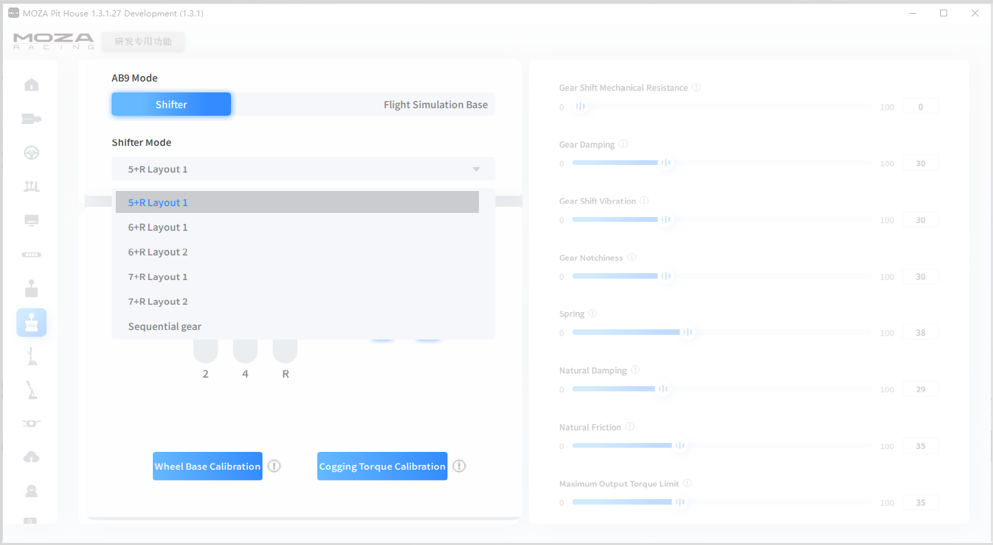Start Cogging Torque Calibration

click(x=382, y=466)
